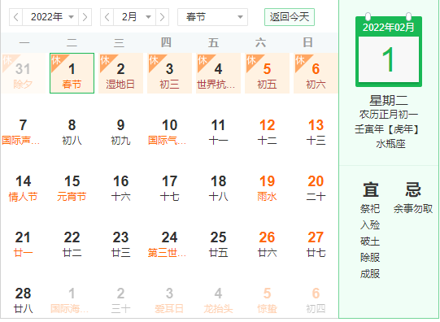Select February 11 十一 date

pos(218,132)
